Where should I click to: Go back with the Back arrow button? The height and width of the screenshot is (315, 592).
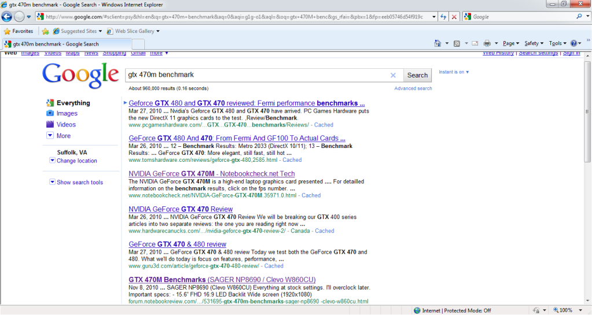[x=7, y=17]
